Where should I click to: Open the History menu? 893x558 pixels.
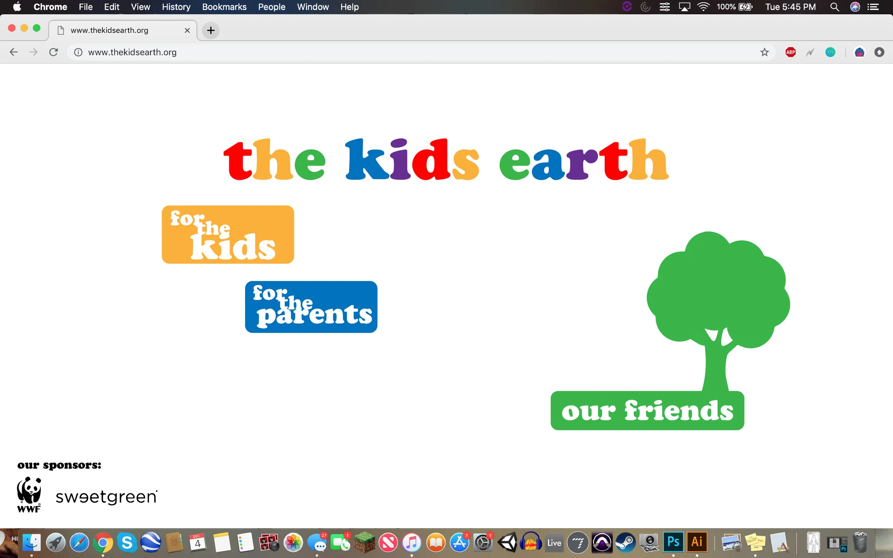pyautogui.click(x=176, y=7)
